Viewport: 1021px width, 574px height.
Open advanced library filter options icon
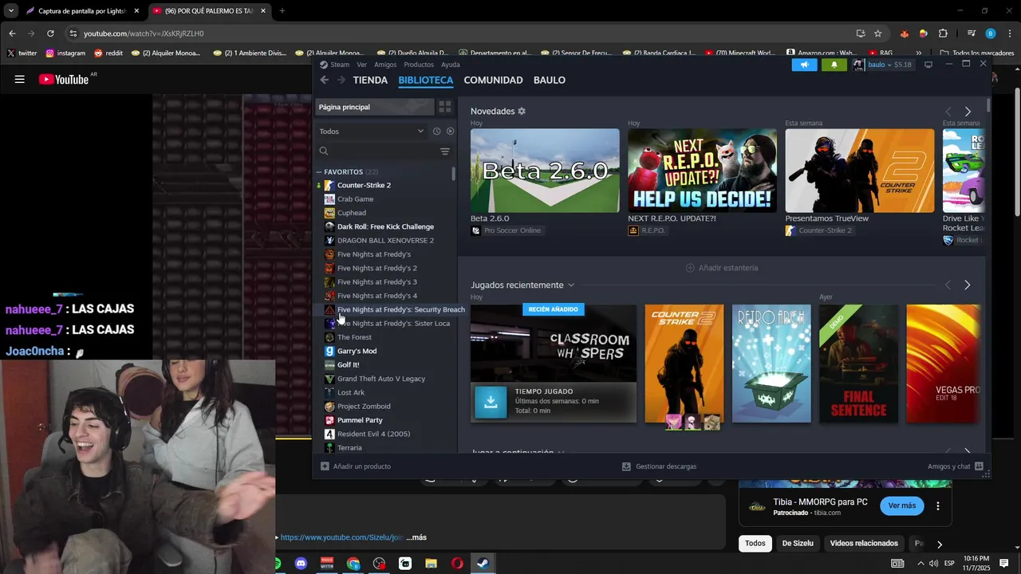445,151
